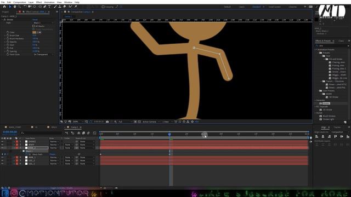Toggle the End property stopwatch
The image size is (351, 197).
click(x=8, y=48)
